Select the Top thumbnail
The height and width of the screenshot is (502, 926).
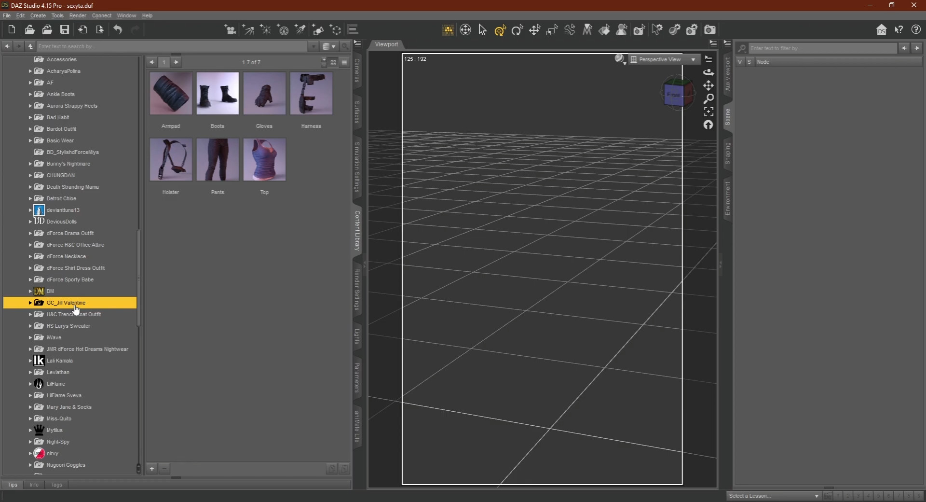[264, 160]
